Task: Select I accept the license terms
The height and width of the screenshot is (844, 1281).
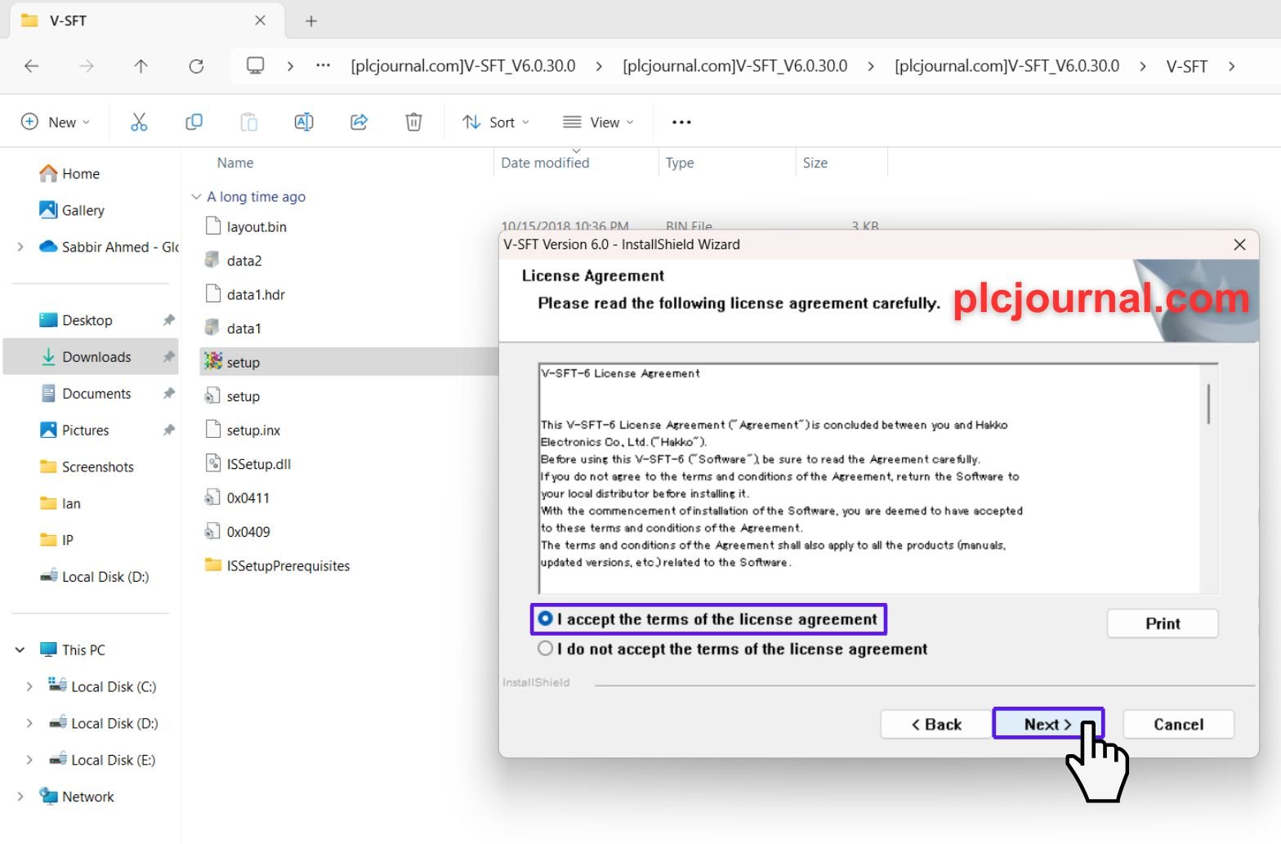Action: (545, 619)
